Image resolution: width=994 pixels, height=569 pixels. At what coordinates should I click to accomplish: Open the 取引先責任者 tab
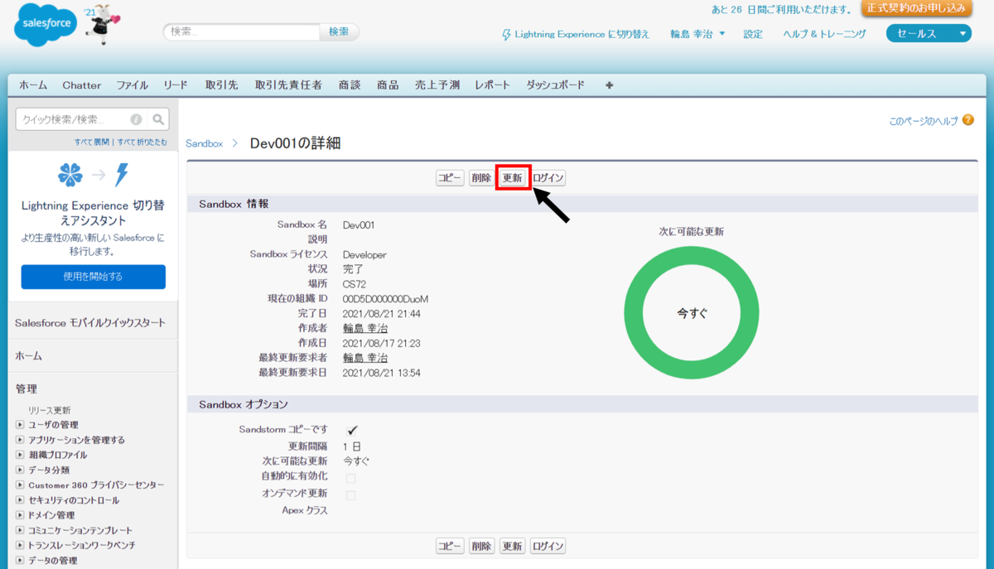(288, 85)
